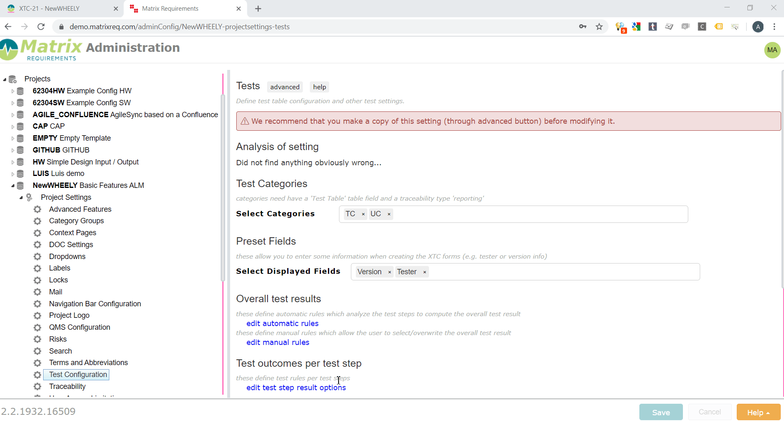The width and height of the screenshot is (784, 421).
Task: Click database icon of CAP project
Action: click(x=20, y=126)
